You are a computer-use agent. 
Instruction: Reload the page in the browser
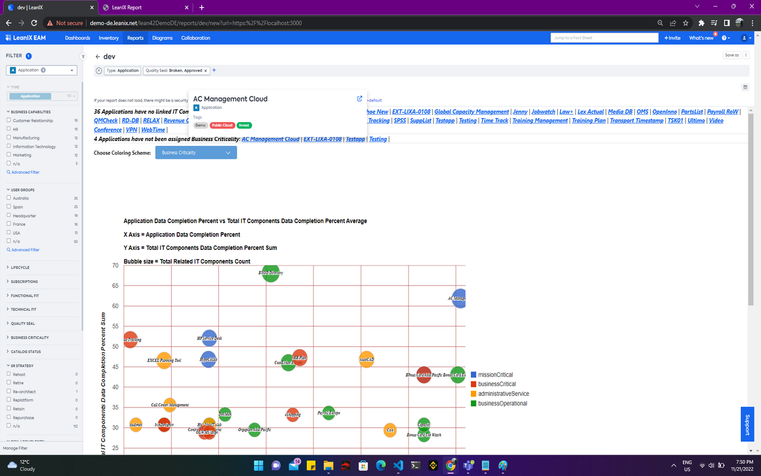click(x=34, y=23)
